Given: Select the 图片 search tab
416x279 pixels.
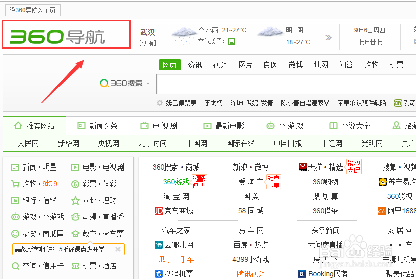Looking at the screenshot, I should 245,65.
